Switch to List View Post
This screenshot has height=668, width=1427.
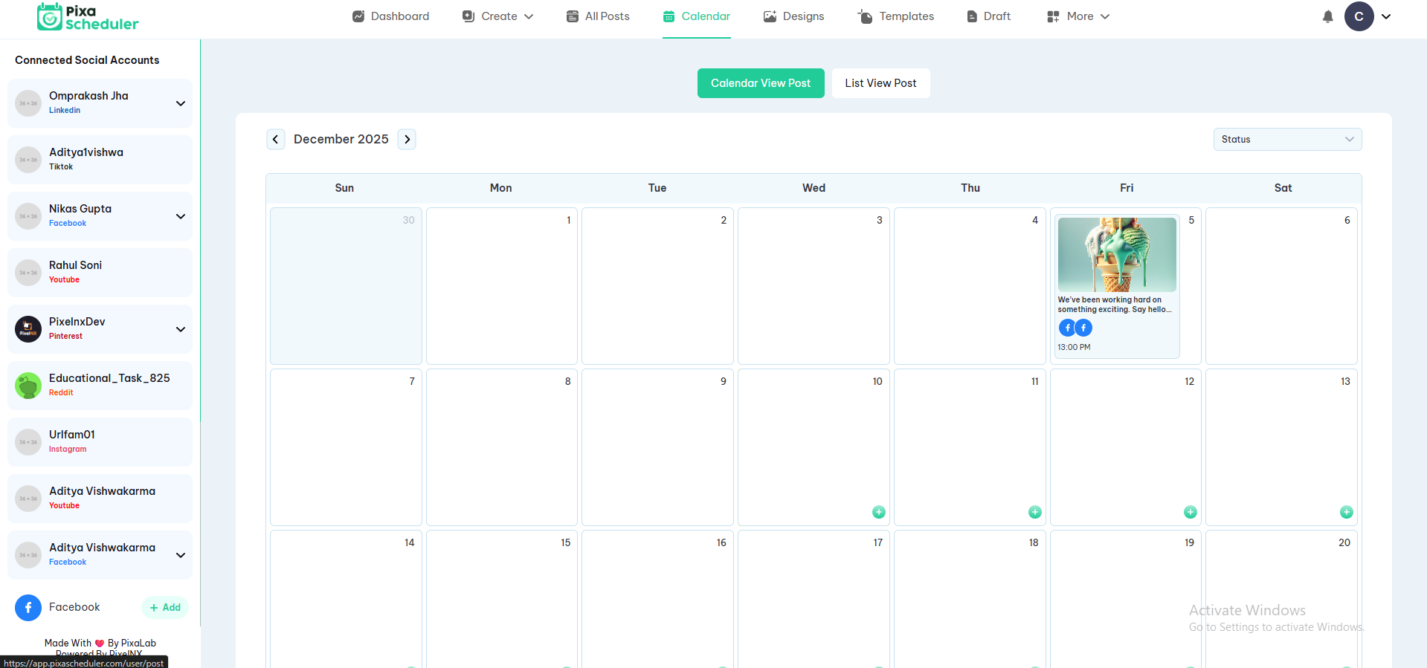(880, 83)
